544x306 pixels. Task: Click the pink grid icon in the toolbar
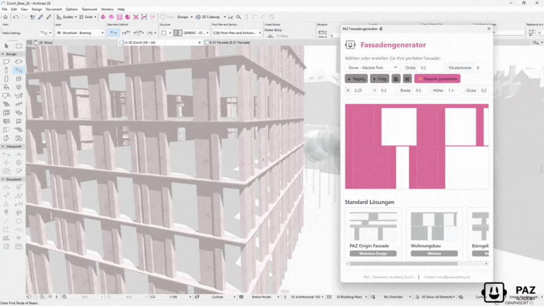(120, 16)
